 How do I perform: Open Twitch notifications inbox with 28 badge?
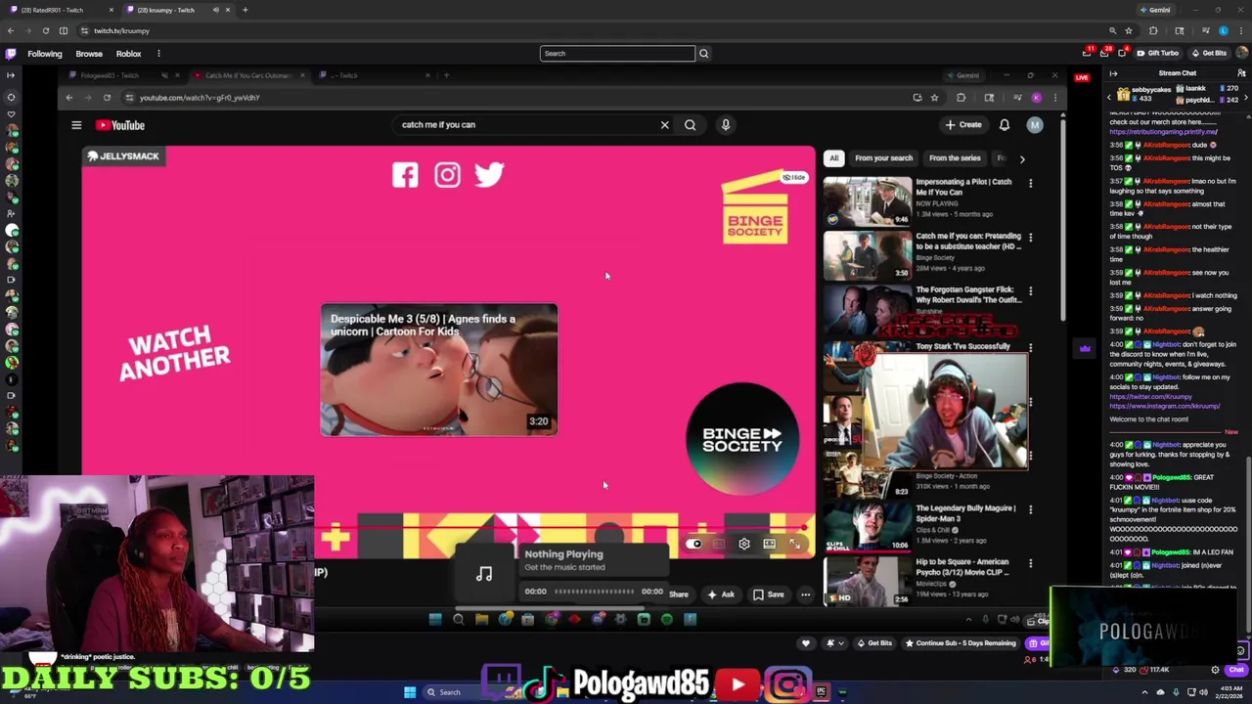(1104, 53)
